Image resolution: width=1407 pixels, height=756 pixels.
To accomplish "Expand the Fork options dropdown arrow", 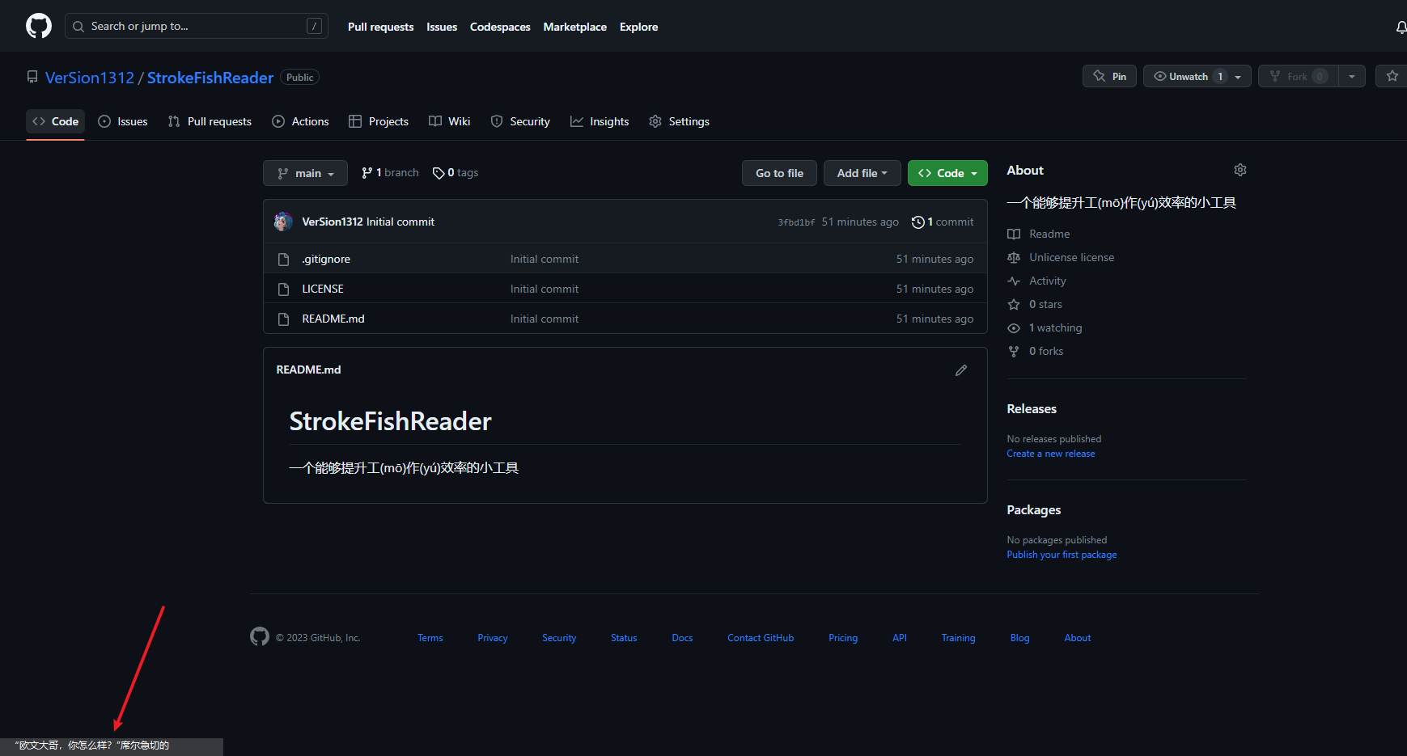I will (1351, 76).
